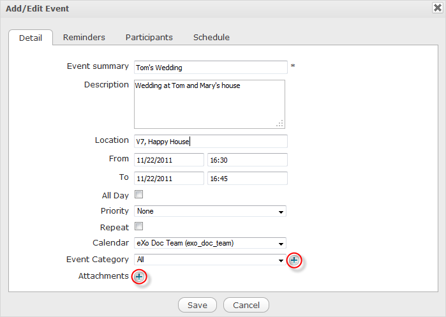Click the From date field
The width and height of the screenshot is (446, 317).
168,159
